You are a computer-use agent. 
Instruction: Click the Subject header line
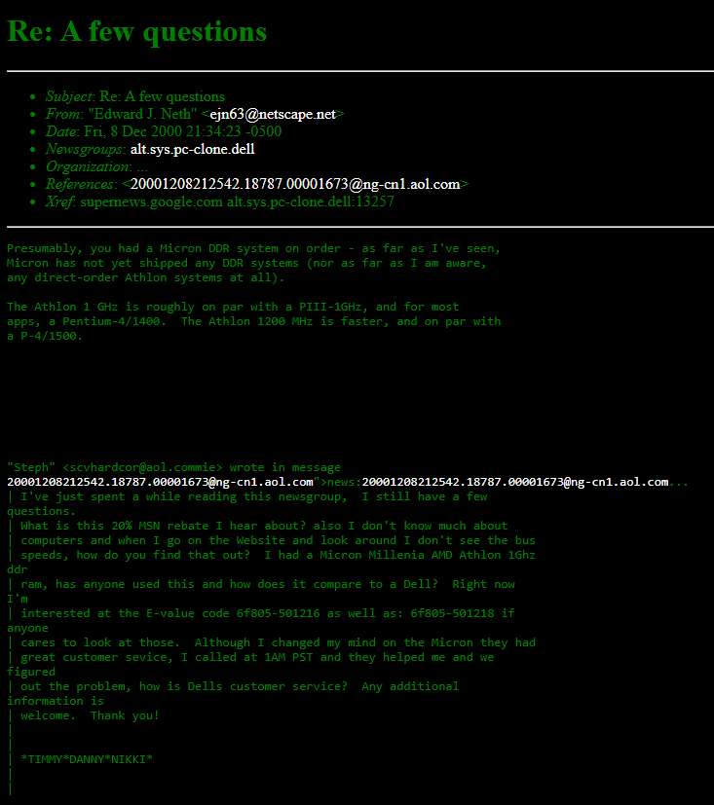tap(135, 96)
